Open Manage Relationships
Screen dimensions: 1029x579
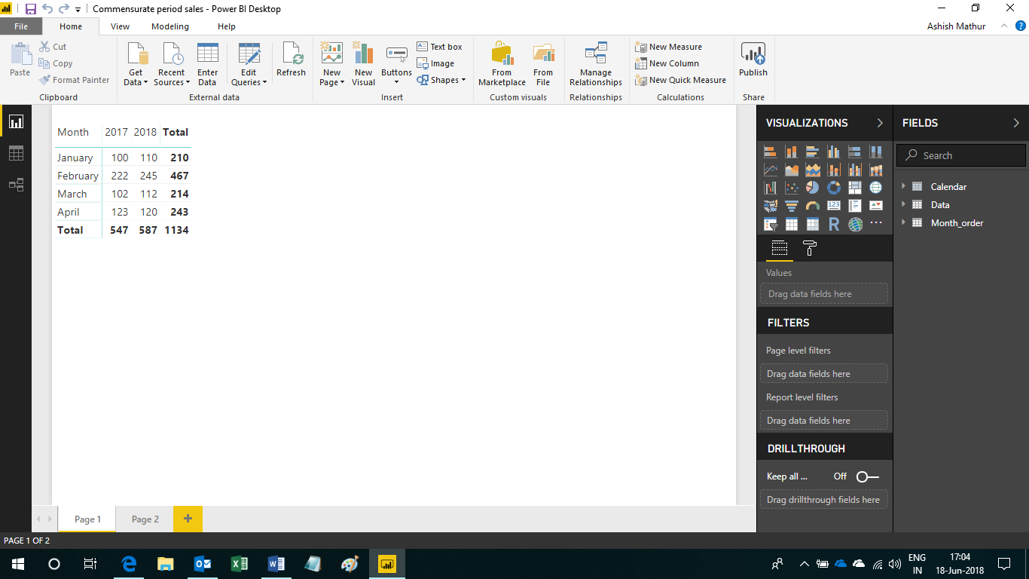tap(596, 64)
